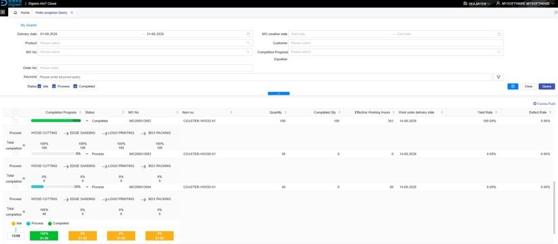Open the Delivery date calendar icon
This screenshot has width=558, height=244.
248,34
